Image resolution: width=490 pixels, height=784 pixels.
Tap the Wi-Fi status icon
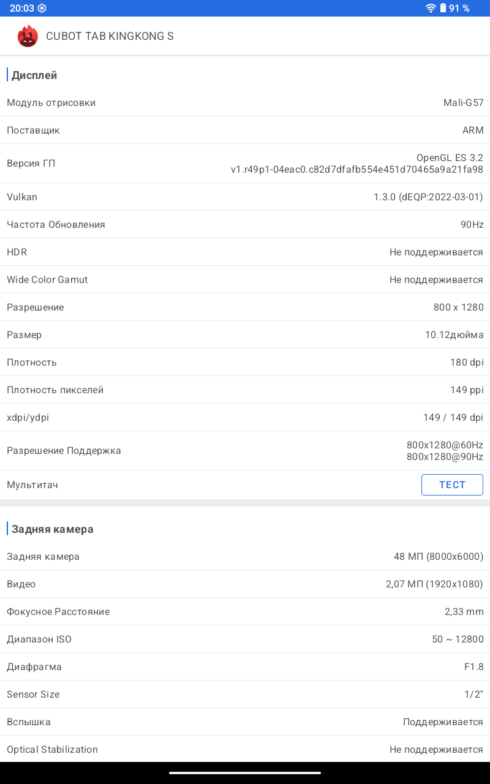(431, 8)
